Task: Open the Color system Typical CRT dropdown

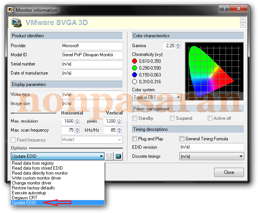Action: 156,97
